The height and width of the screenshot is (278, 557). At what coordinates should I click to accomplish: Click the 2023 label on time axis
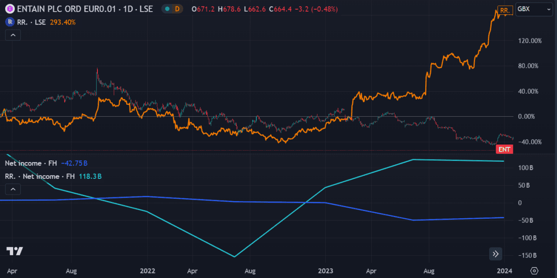pyautogui.click(x=325, y=270)
